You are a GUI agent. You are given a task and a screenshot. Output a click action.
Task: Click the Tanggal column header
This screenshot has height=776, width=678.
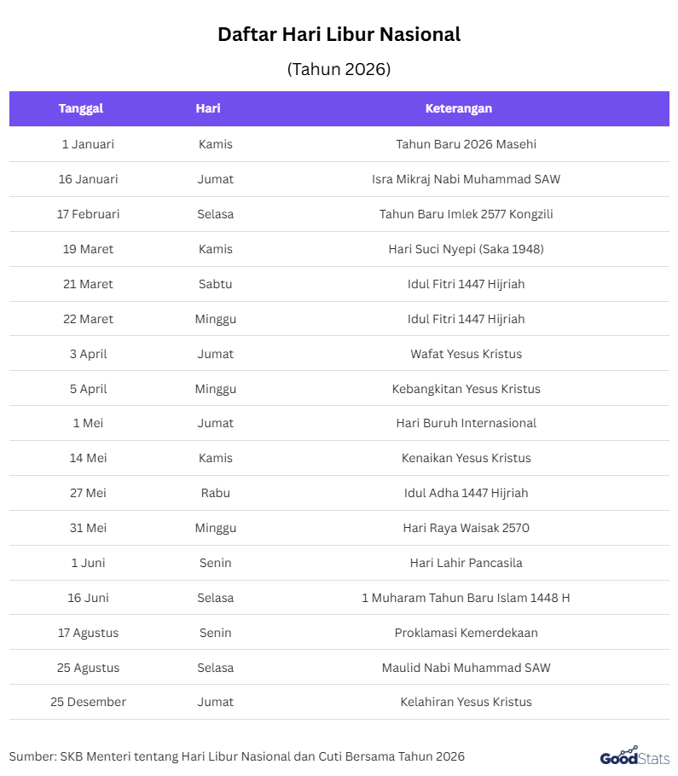(x=81, y=108)
